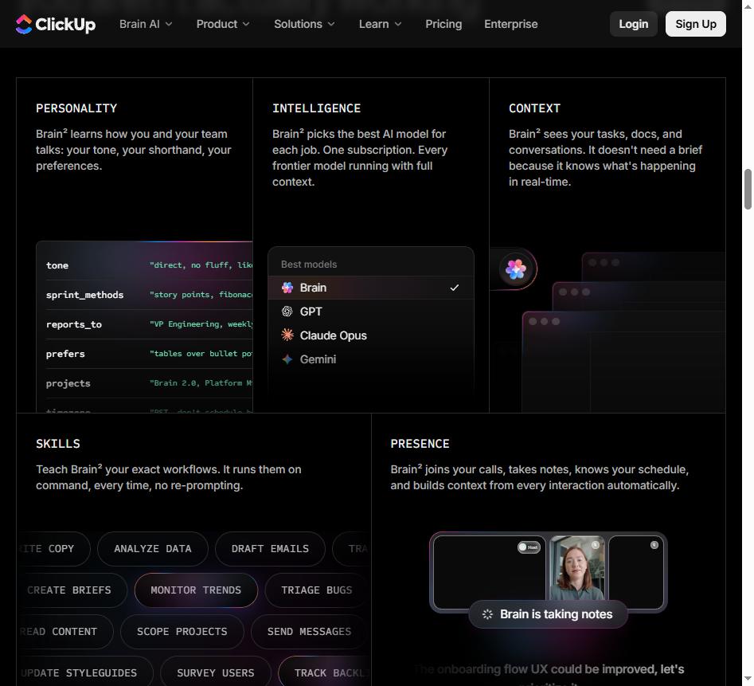Select the Analyze Data skill chip

152,549
